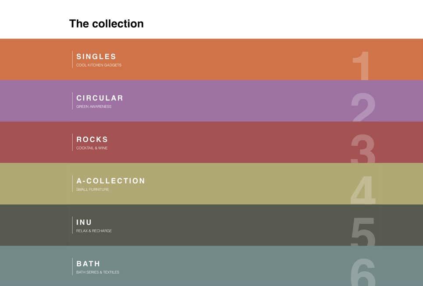Open the BATH collection title
This screenshot has height=286, width=423.
(x=88, y=264)
